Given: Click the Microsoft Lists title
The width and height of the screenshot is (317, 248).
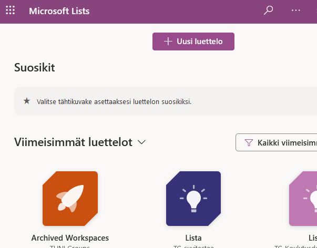Looking at the screenshot, I should [59, 11].
